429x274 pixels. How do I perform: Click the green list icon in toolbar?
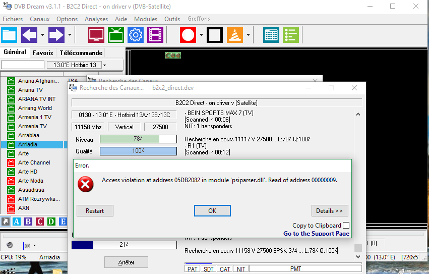(x=291, y=35)
